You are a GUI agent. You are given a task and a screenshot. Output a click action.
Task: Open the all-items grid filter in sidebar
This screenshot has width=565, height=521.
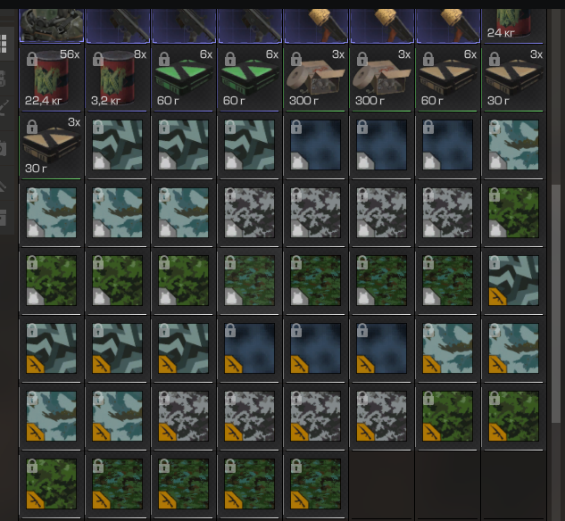point(3,44)
